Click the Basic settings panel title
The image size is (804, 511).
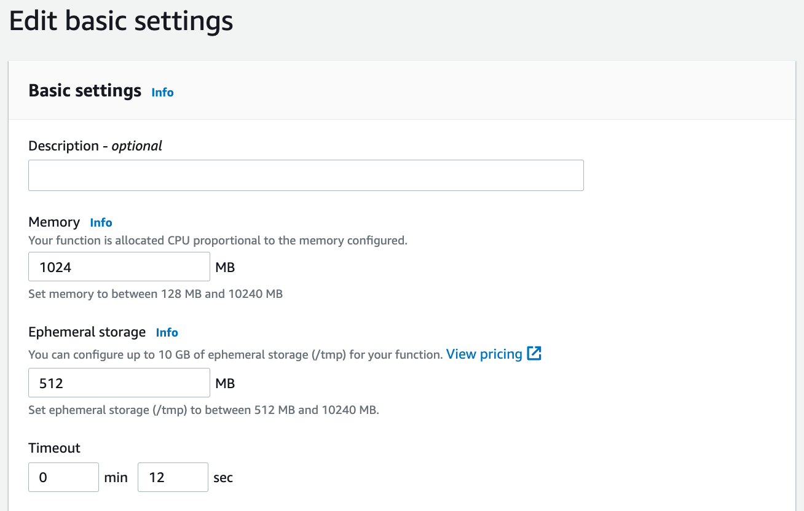pyautogui.click(x=85, y=91)
